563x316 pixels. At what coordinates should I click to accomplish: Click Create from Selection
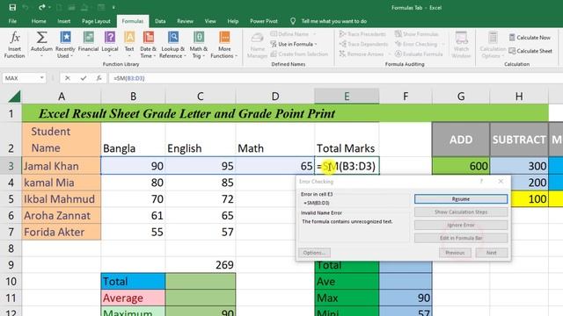[299, 54]
